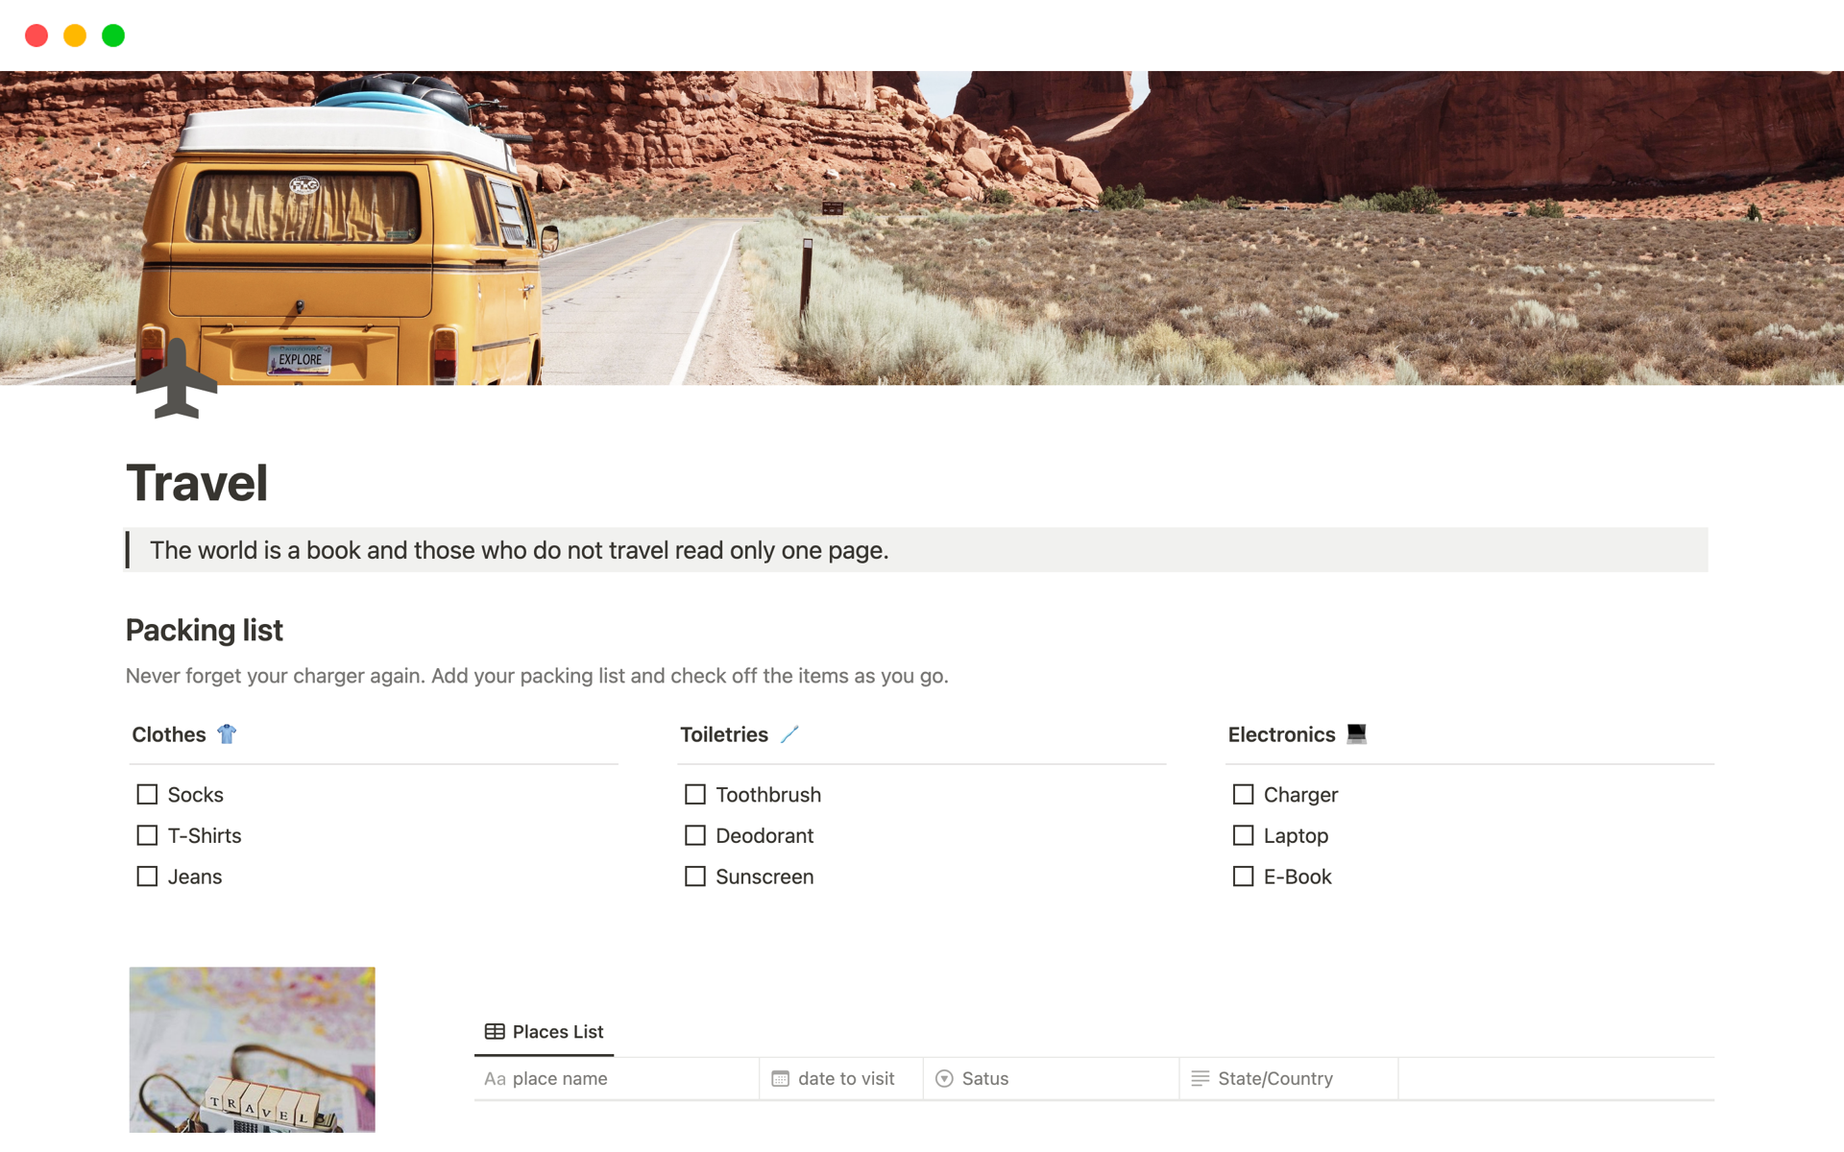
Task: Tick the Toothbrush checkbox
Action: [695, 795]
